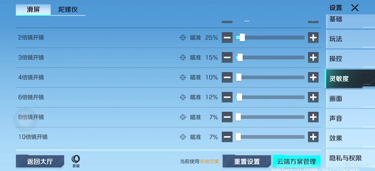Click the 10倍镜开镜 slider track

(x=271, y=137)
